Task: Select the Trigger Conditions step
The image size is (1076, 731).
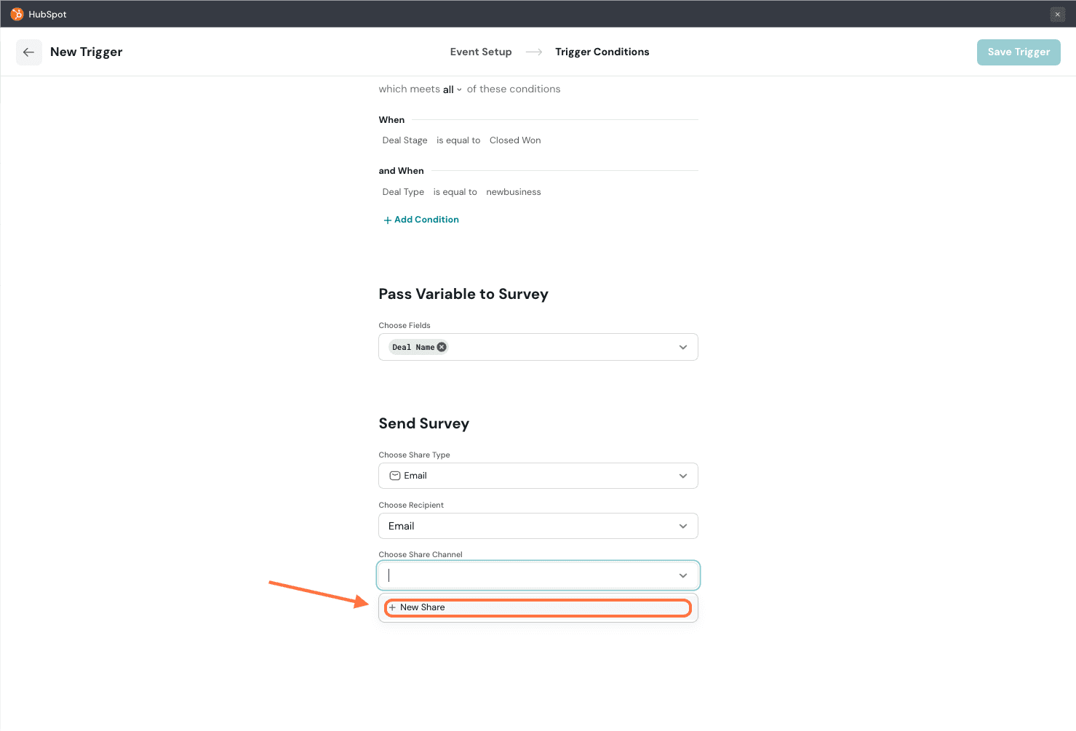Action: pos(602,52)
